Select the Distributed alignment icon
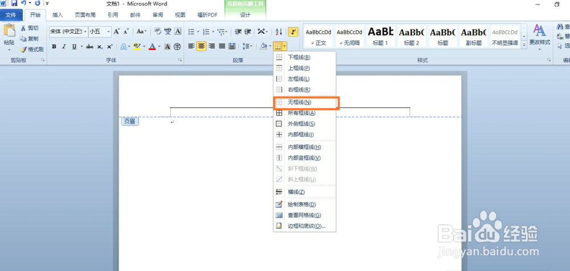 coord(232,46)
